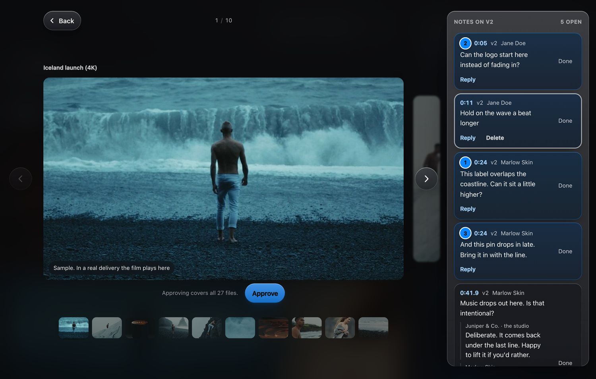Reply to the "Hold on the wave" note

coord(468,138)
